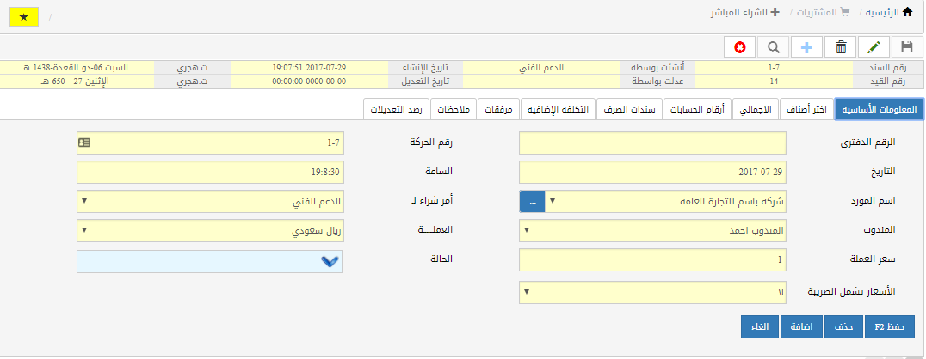Open the اسم المورد supplier dropdown

click(x=653, y=202)
